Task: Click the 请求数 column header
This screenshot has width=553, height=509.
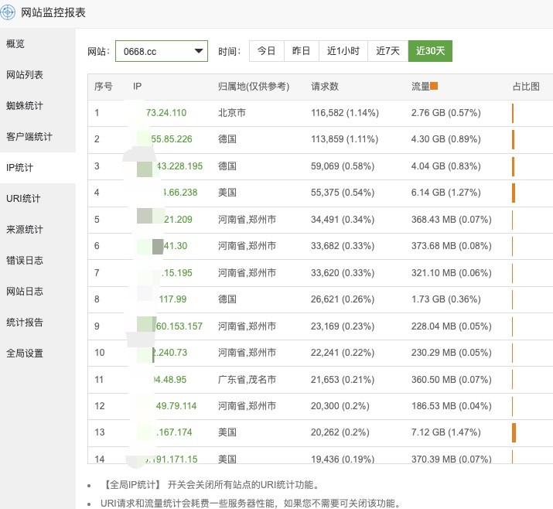Action: click(x=324, y=87)
